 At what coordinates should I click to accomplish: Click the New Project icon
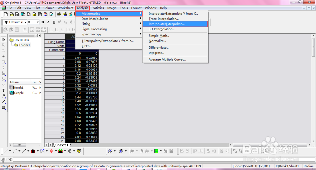tap(6, 14)
